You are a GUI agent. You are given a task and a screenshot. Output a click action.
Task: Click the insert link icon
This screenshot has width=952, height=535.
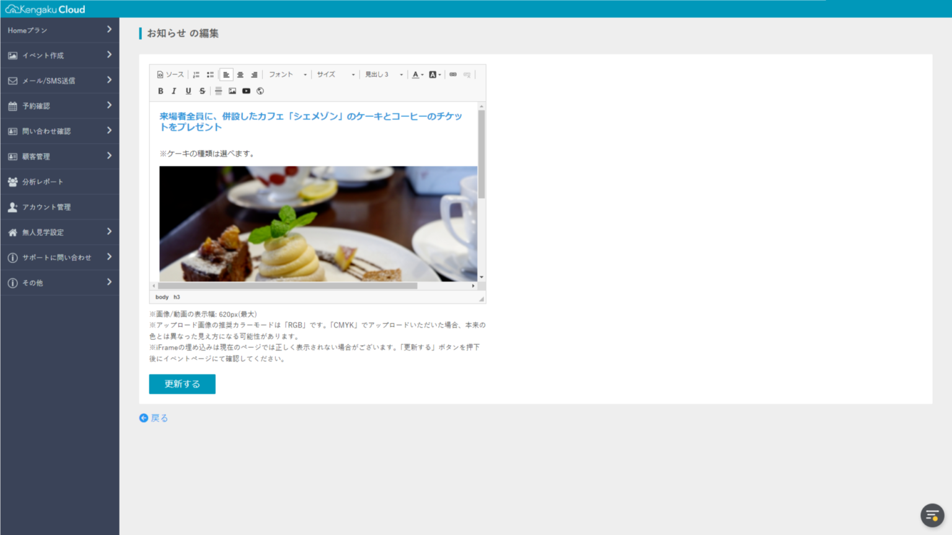click(452, 74)
